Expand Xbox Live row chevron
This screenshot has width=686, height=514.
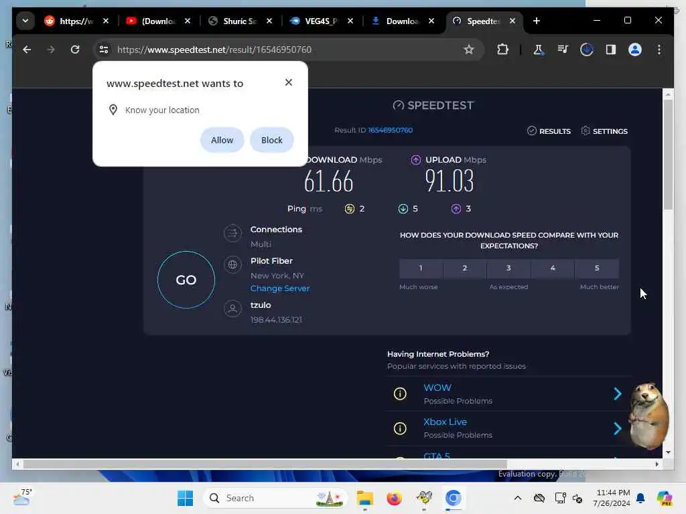617,428
